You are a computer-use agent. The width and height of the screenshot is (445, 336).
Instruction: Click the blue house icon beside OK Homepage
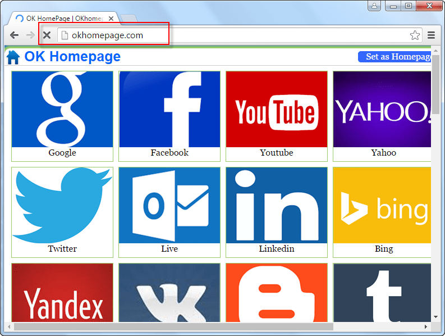tap(13, 57)
